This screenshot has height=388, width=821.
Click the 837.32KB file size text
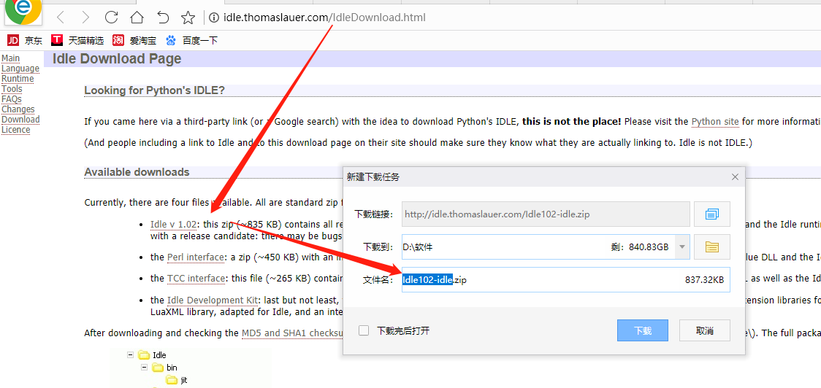coord(704,280)
